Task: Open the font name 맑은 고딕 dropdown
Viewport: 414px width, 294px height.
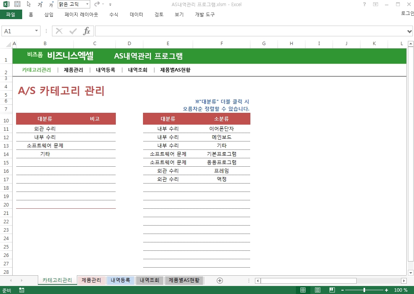Action: pos(88,4)
